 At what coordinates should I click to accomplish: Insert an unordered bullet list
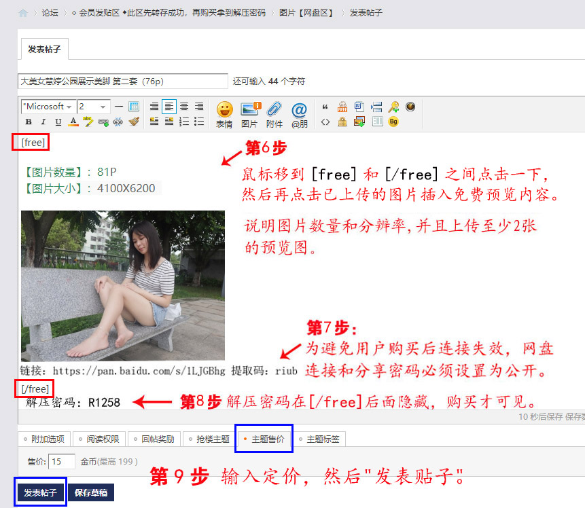[199, 122]
